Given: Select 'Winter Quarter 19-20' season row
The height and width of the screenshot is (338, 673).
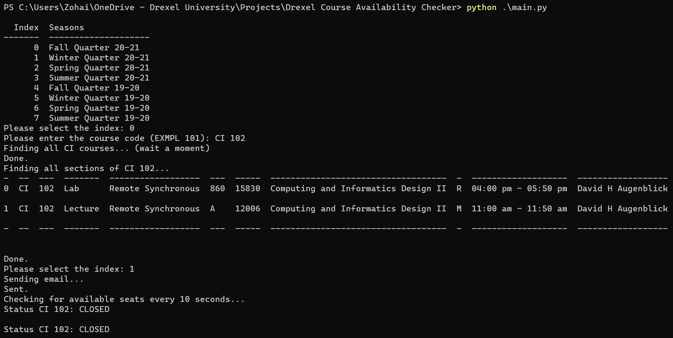Looking at the screenshot, I should tap(99, 98).
